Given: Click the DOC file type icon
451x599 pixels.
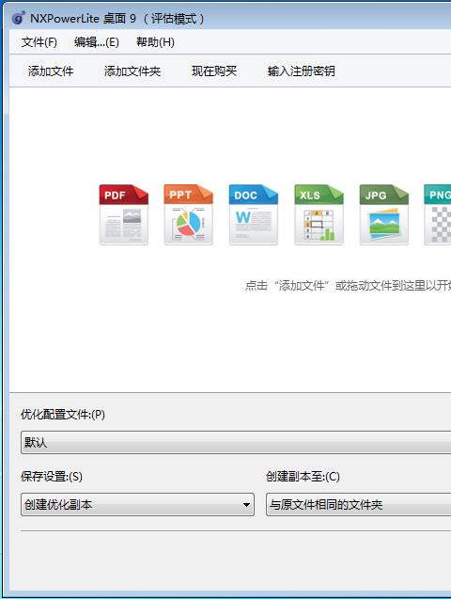Looking at the screenshot, I should coord(254,214).
